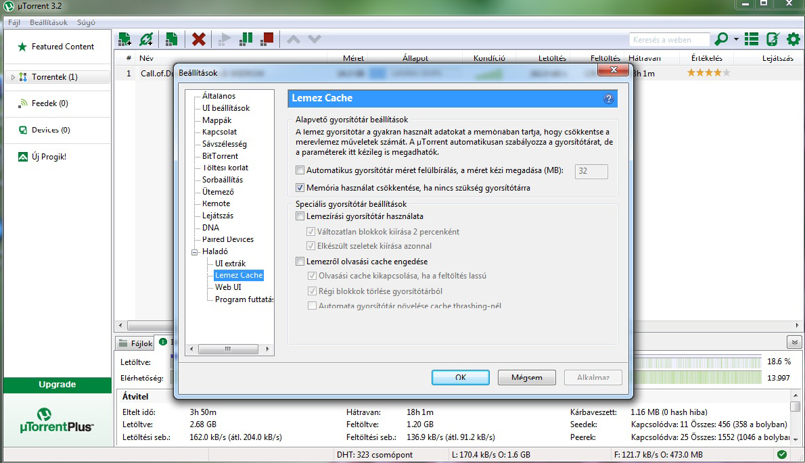Click the red Stop torrent icon
805x463 pixels.
pyautogui.click(x=267, y=39)
